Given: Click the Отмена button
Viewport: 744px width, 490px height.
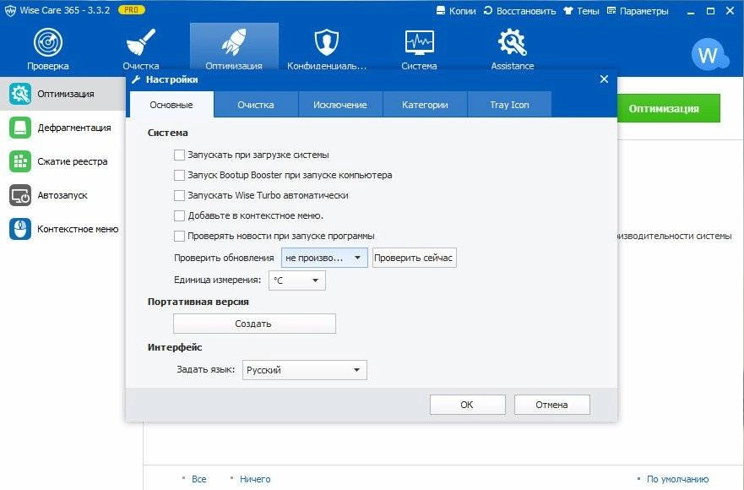Looking at the screenshot, I should [551, 405].
